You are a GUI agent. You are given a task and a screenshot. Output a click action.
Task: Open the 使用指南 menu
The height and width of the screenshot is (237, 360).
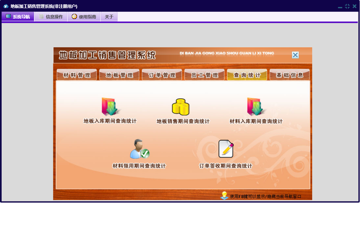(x=84, y=17)
